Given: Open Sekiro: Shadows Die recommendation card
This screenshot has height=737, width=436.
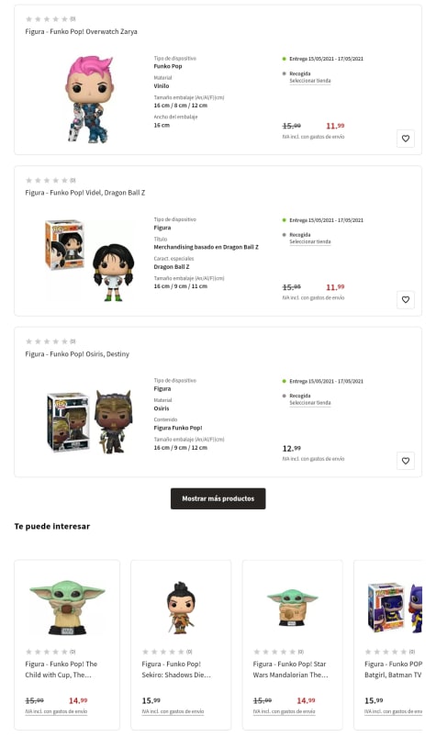Looking at the screenshot, I should pyautogui.click(x=181, y=645).
